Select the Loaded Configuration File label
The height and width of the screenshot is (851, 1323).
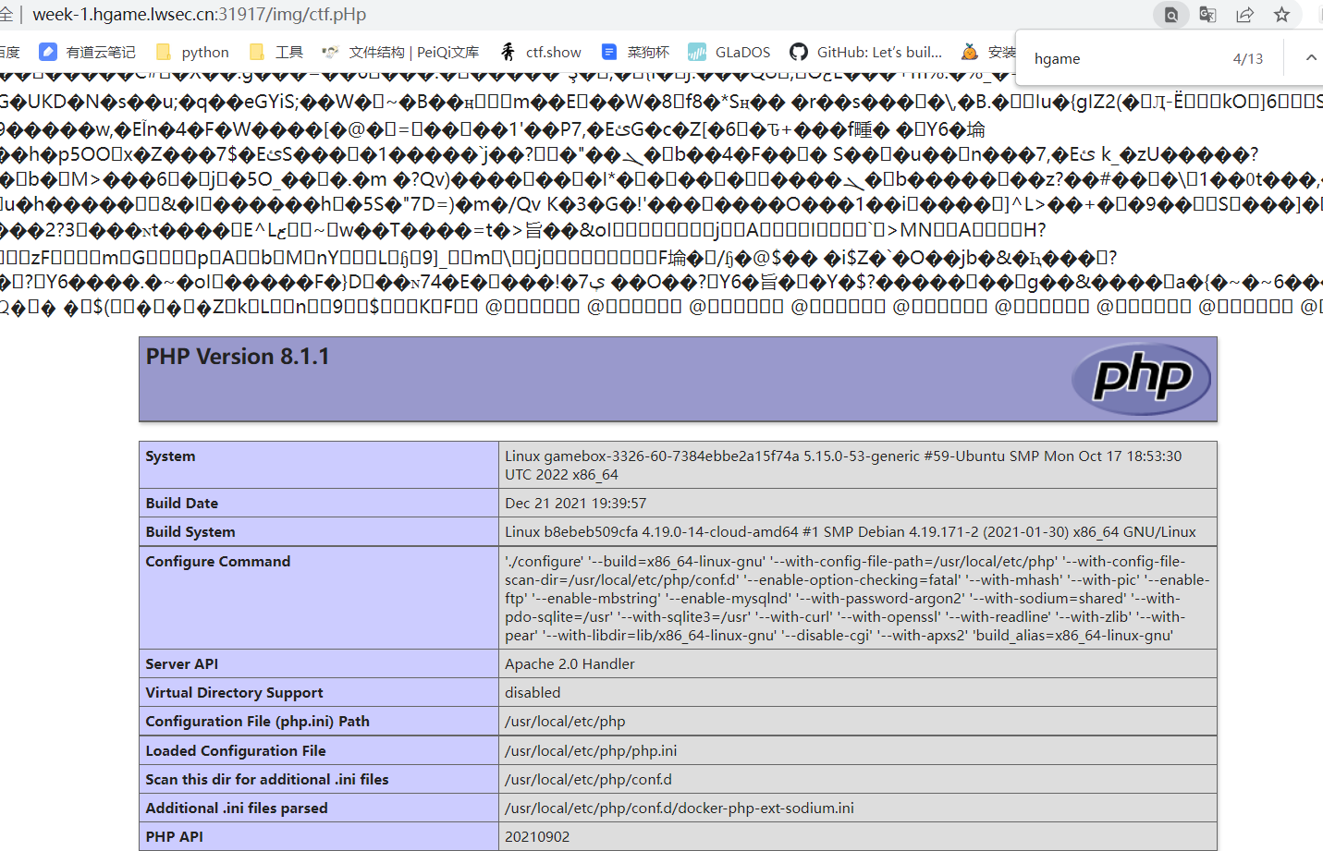tap(236, 751)
